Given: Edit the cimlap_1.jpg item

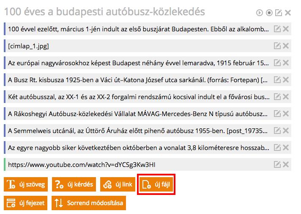Looking at the screenshot, I should coord(277,46).
